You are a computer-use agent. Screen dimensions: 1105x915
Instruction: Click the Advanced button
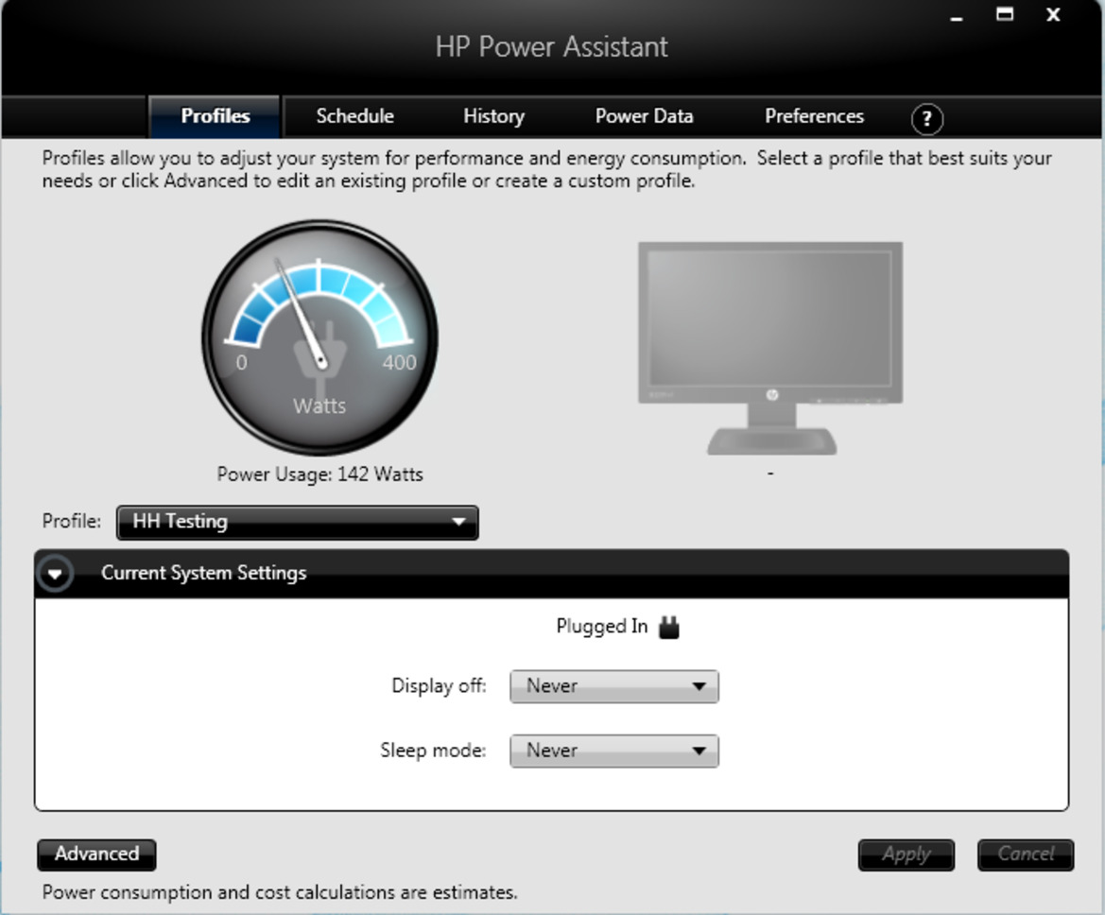click(96, 855)
